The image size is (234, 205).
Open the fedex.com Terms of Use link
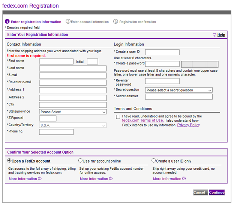tap(143, 121)
